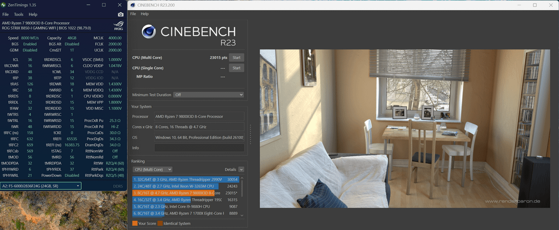This screenshot has height=230, width=559.
Task: Select the Ryzen 7 1700X ranking row
Action: (185, 213)
